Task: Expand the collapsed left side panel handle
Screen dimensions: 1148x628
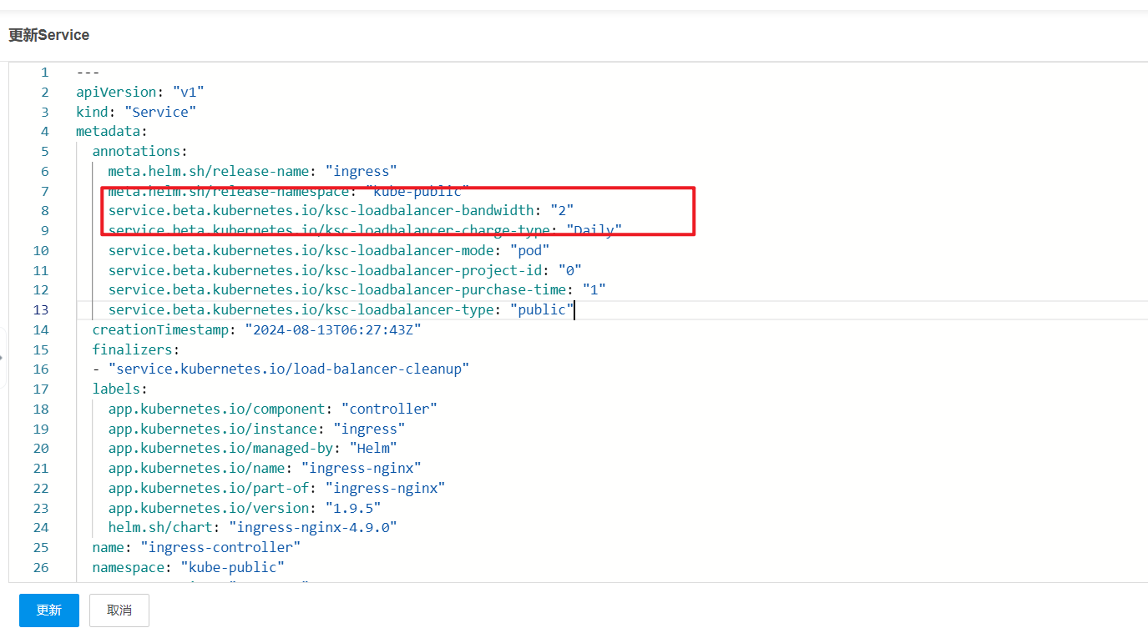Action: click(3, 357)
